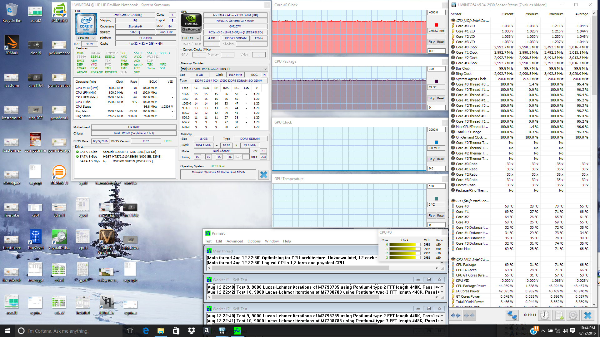Close sensors with the blue X icon
600x337 pixels.
point(588,315)
